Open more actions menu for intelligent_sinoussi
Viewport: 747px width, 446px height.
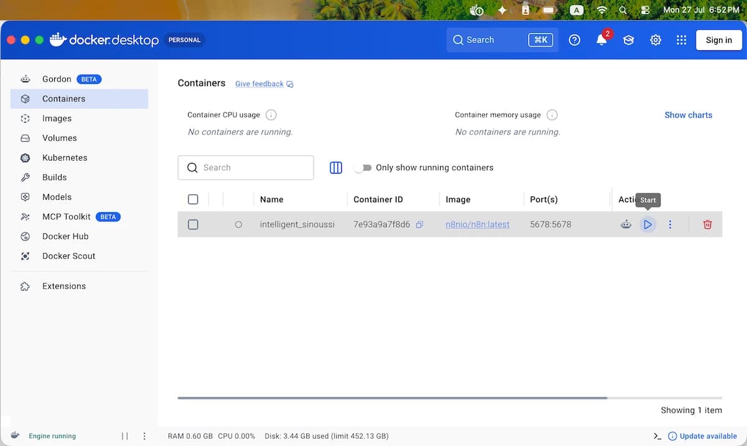670,225
